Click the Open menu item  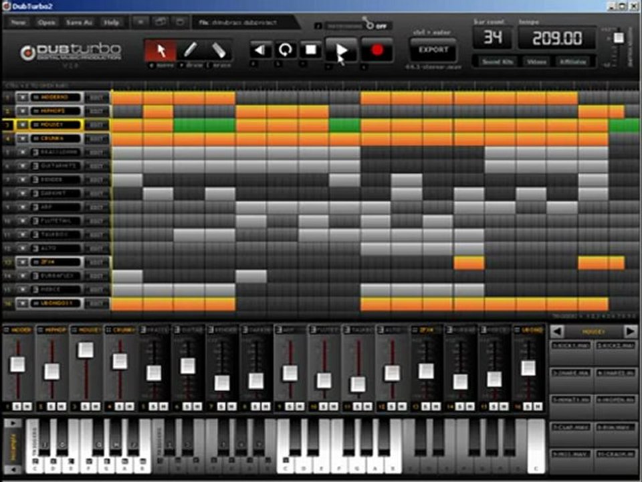[46, 22]
